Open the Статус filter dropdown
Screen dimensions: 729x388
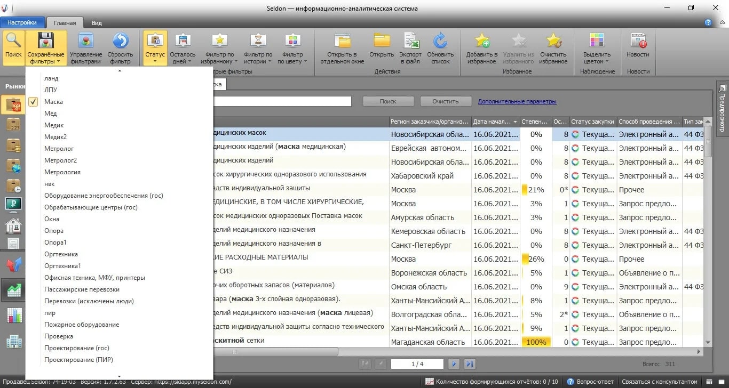[x=155, y=48]
